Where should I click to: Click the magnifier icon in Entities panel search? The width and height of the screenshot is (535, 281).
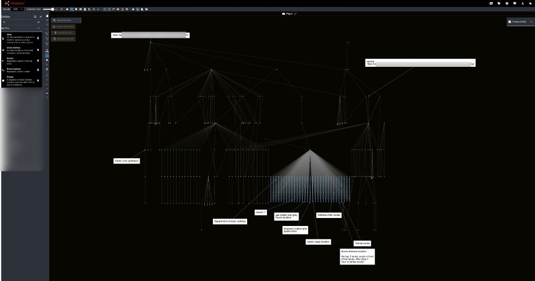pos(4,22)
